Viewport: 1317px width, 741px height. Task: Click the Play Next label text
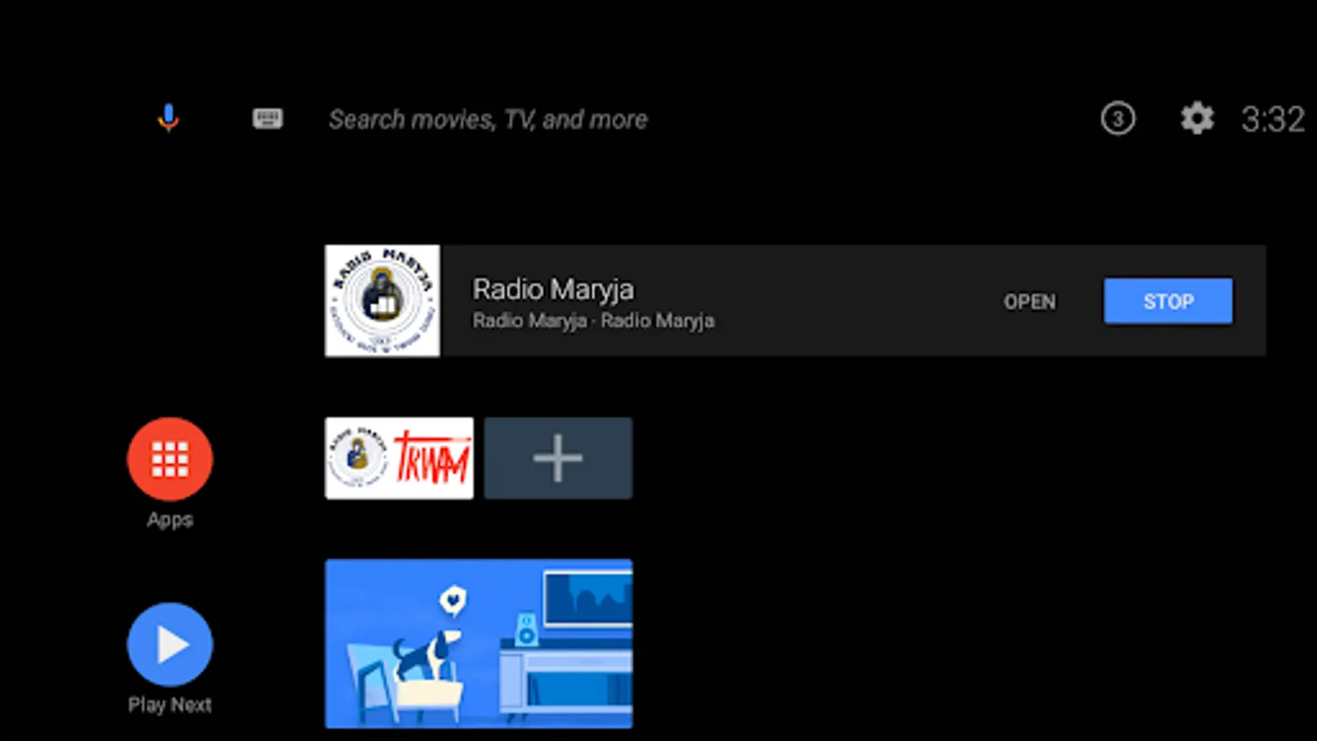tap(170, 705)
